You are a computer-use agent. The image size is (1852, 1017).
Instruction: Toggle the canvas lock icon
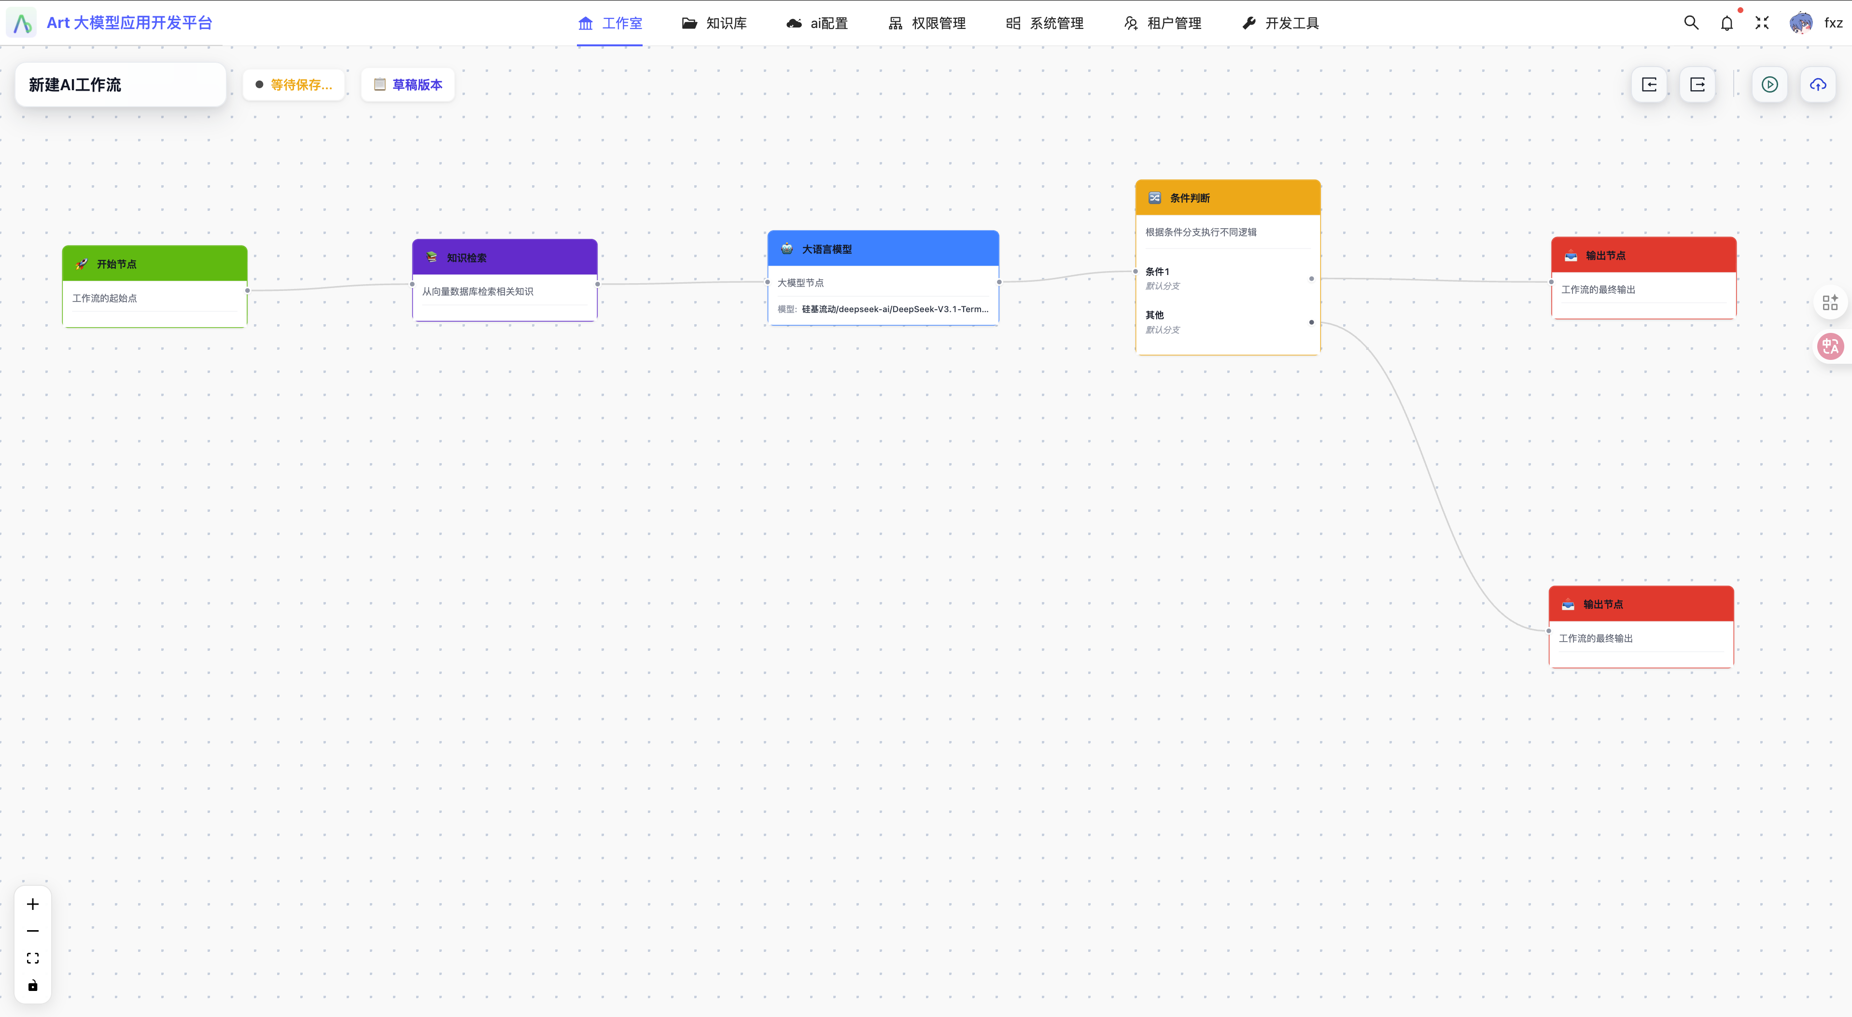(x=33, y=985)
